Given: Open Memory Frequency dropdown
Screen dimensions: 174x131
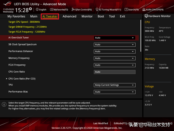Looking at the screenshot, I should (115, 58).
